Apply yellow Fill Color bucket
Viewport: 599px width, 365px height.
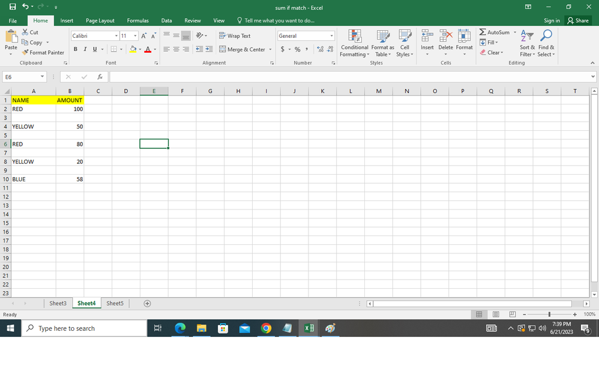click(133, 49)
